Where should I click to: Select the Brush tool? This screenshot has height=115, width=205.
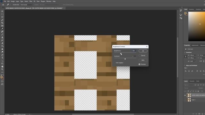(2, 34)
